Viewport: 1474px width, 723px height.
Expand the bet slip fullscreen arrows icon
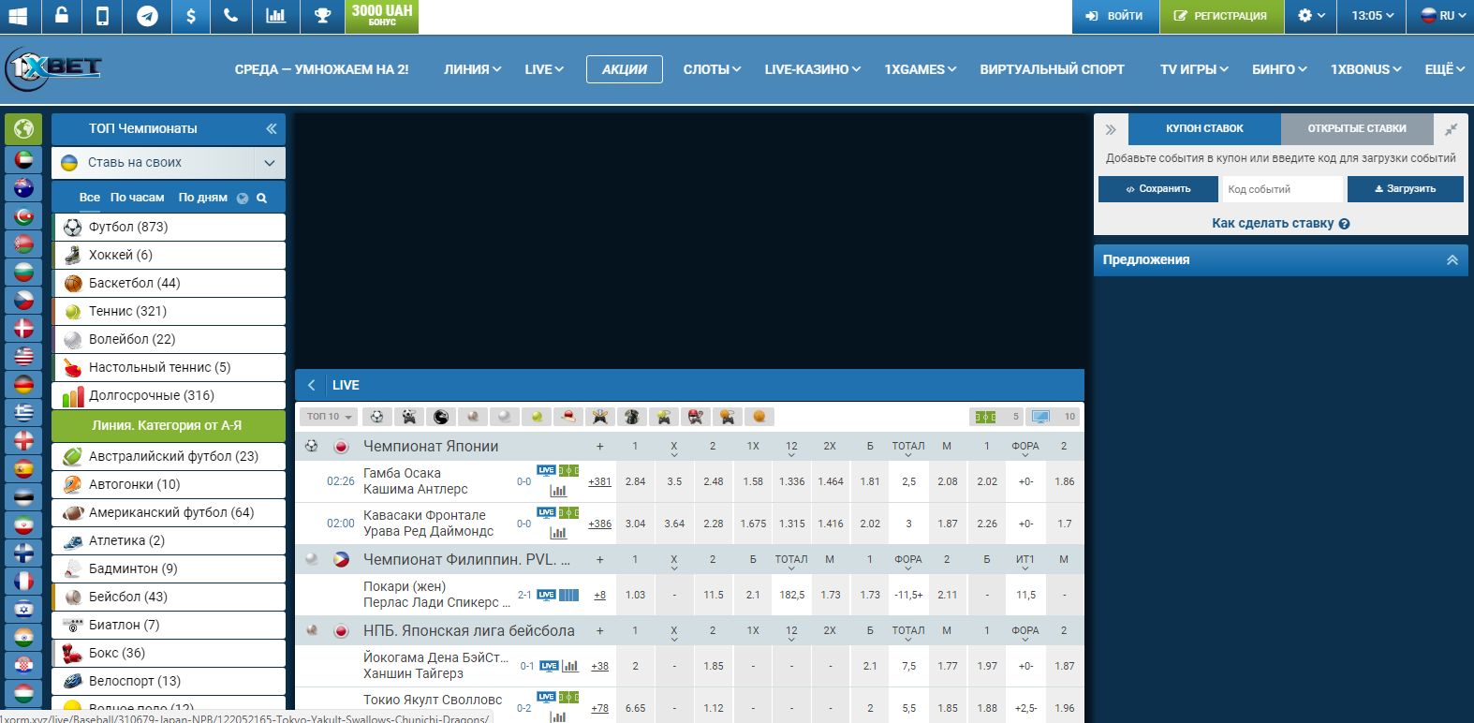pos(1451,129)
